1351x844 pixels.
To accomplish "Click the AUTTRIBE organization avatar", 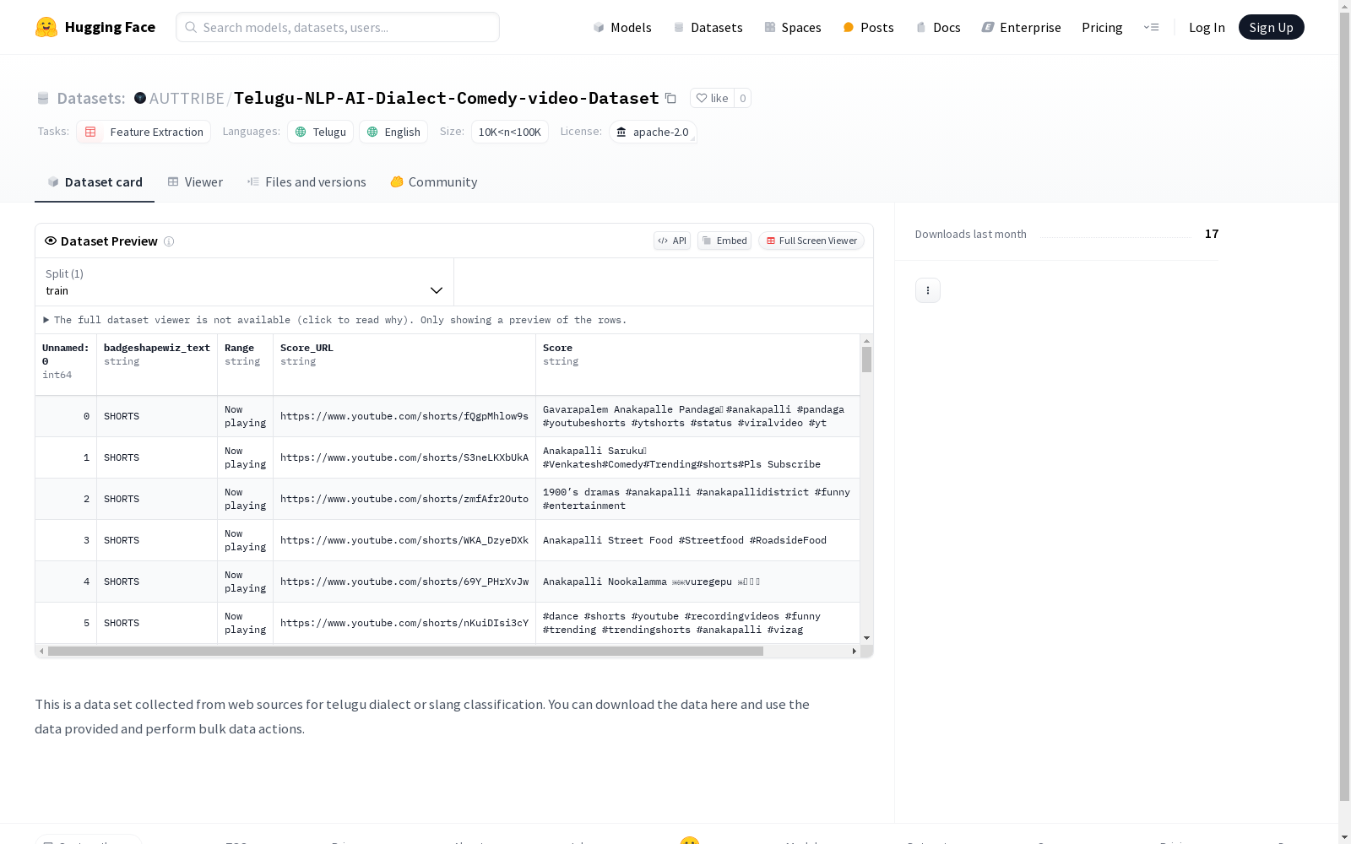I will pyautogui.click(x=140, y=98).
